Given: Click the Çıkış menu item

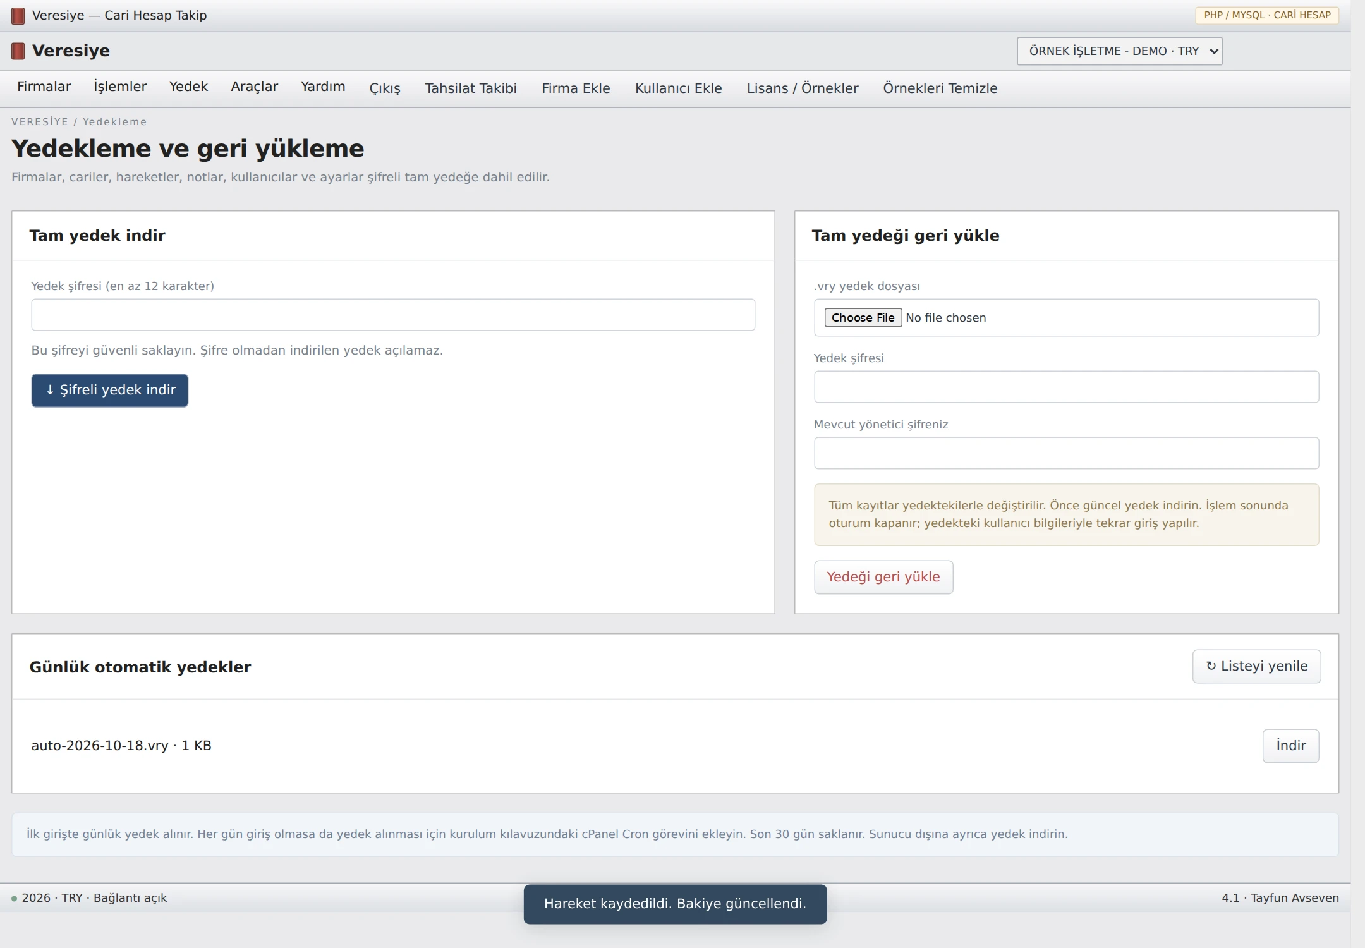Looking at the screenshot, I should click(x=385, y=88).
